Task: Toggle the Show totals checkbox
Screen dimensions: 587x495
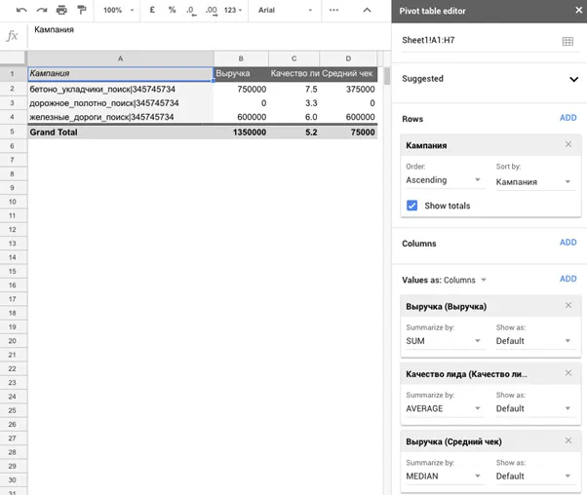Action: tap(411, 206)
